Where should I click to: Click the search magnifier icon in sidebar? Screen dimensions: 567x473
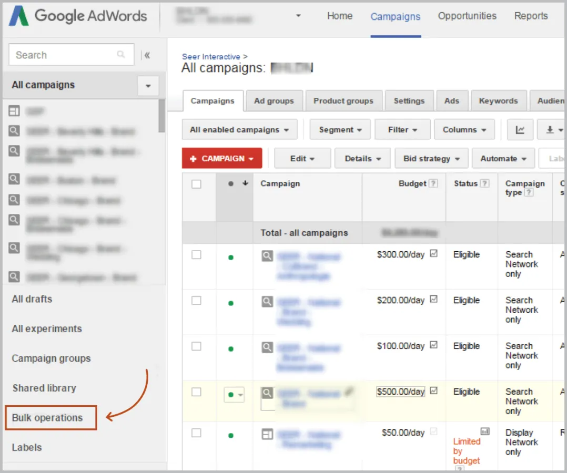pos(121,55)
